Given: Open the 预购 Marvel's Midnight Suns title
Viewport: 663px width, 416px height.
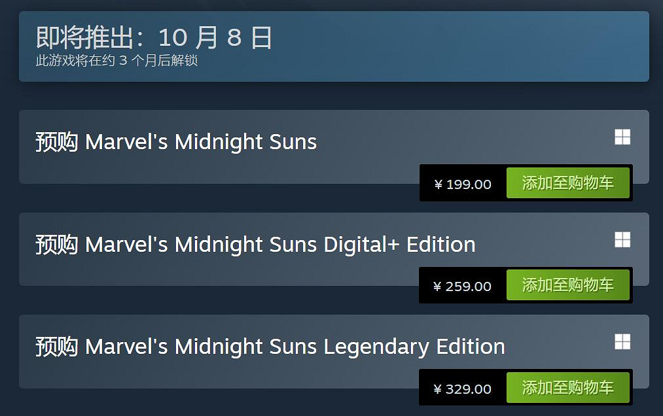Looking at the screenshot, I should point(176,142).
